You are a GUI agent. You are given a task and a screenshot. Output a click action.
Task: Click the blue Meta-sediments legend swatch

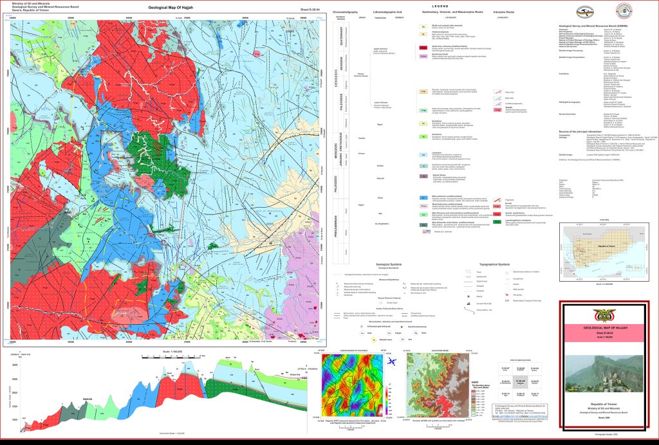(x=423, y=198)
